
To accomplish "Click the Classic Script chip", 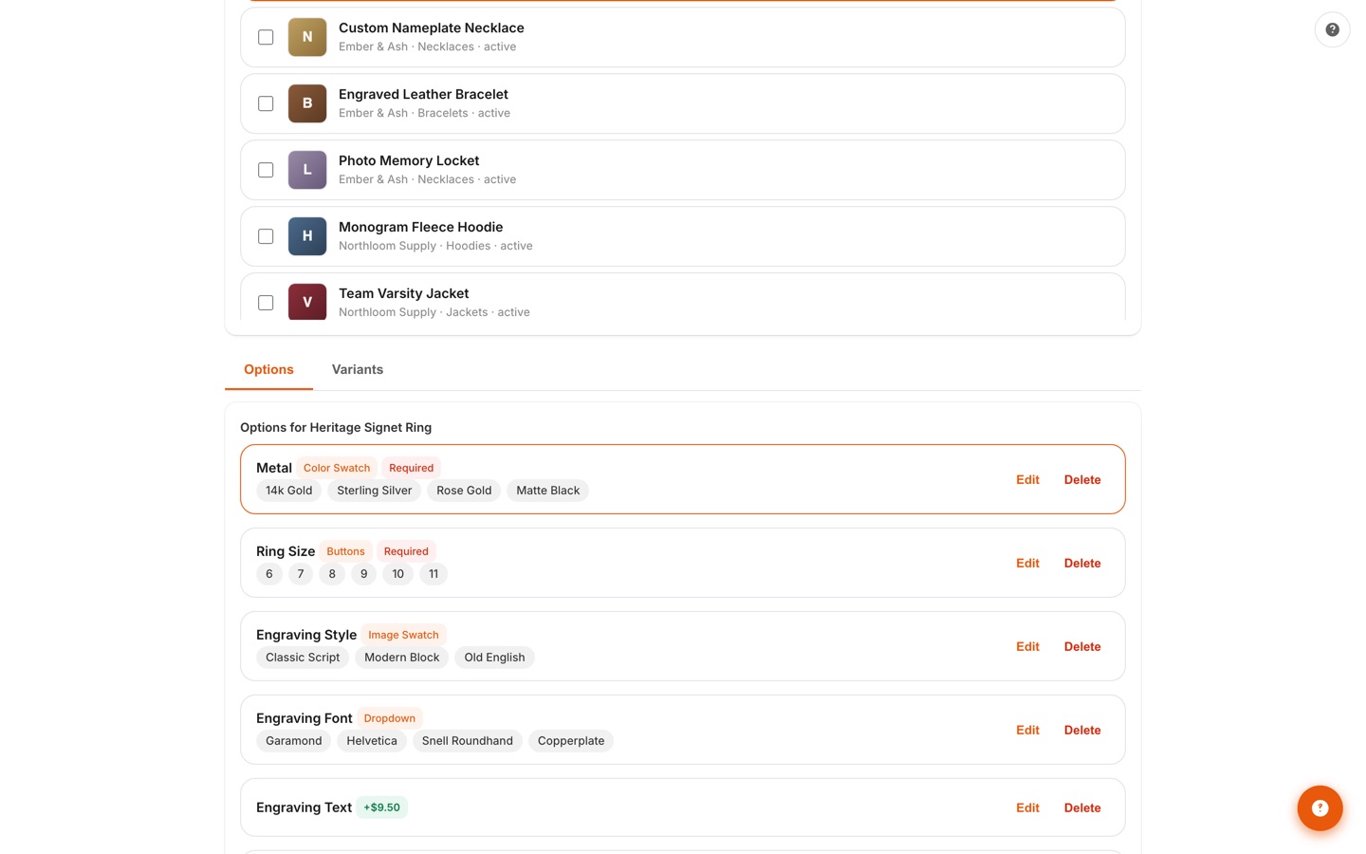I will 303,658.
